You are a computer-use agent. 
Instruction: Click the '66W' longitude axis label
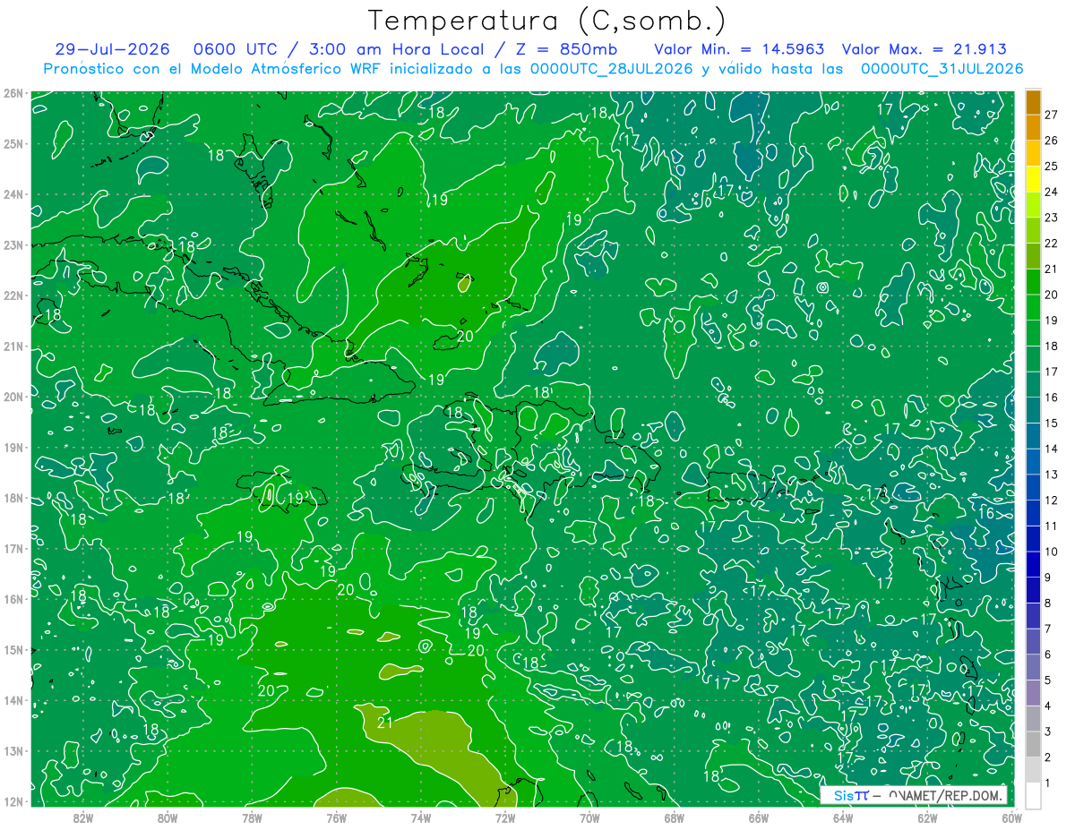[758, 817]
